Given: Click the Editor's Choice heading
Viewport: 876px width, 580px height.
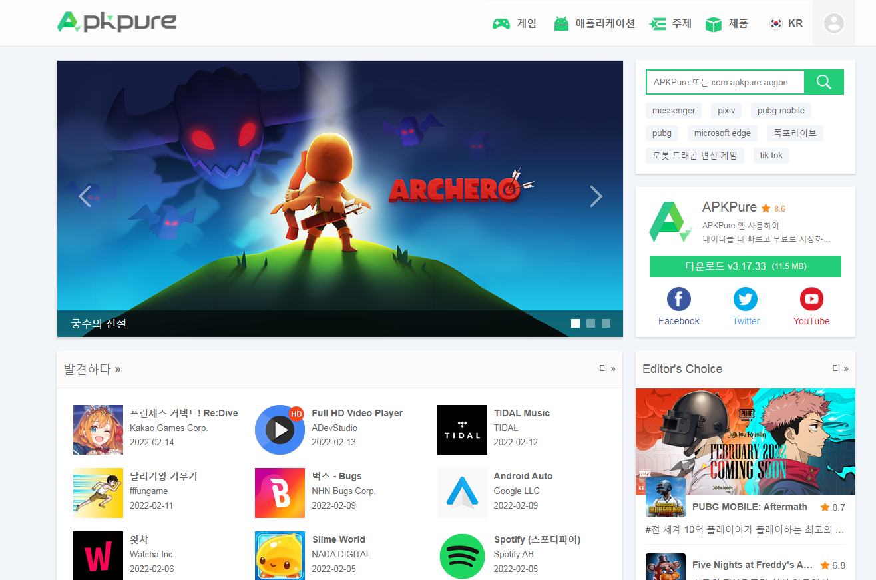Looking at the screenshot, I should pyautogui.click(x=682, y=369).
